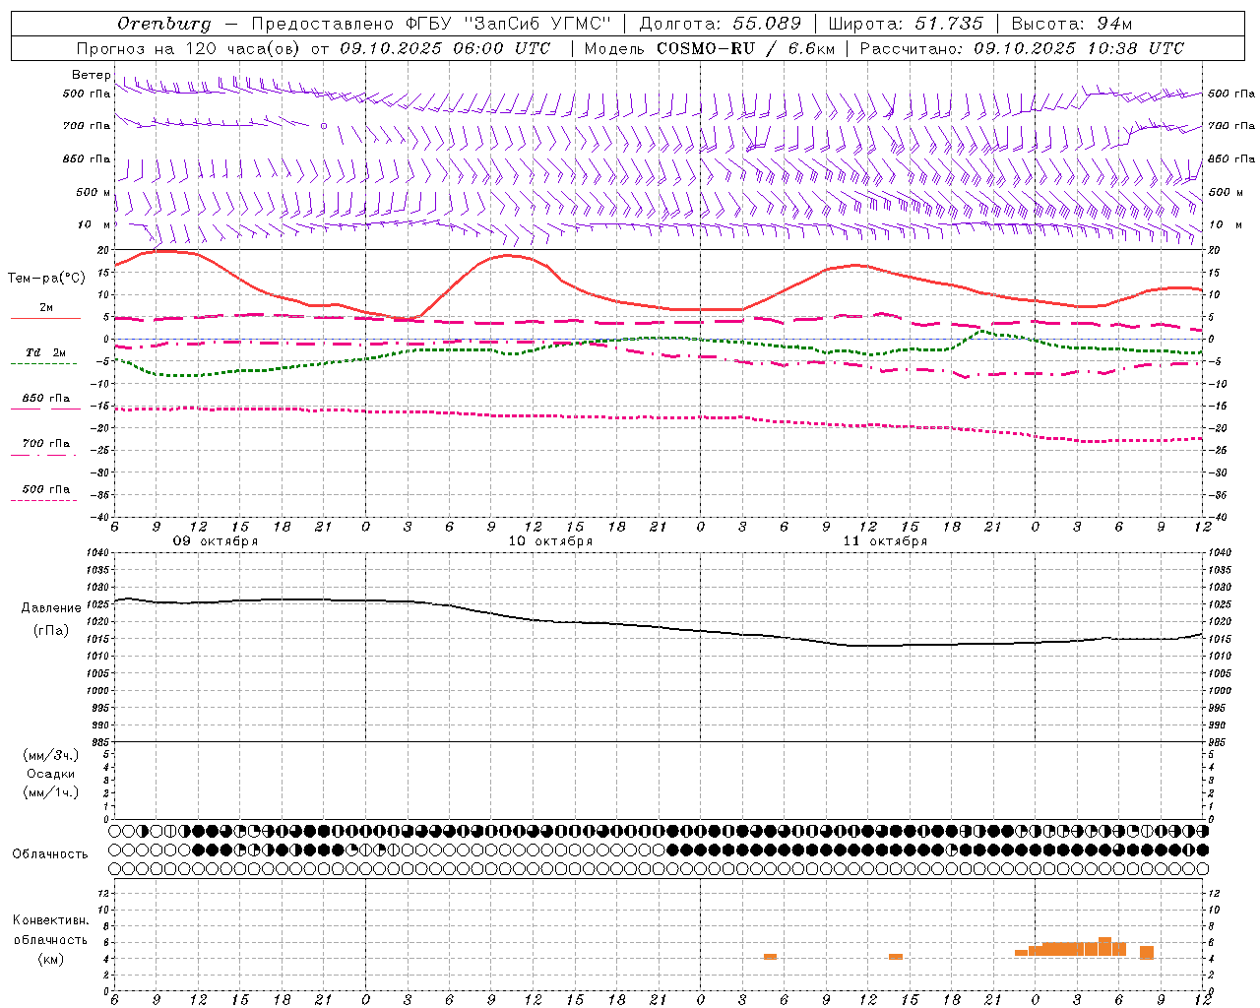
Task: Select the 'Широта: 51.735' latitude value
Action: 906,24
